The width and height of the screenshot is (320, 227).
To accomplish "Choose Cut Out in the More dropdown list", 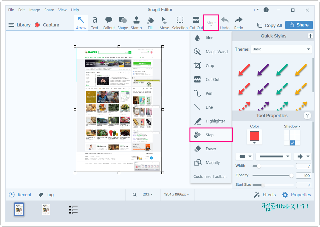I will (x=211, y=79).
